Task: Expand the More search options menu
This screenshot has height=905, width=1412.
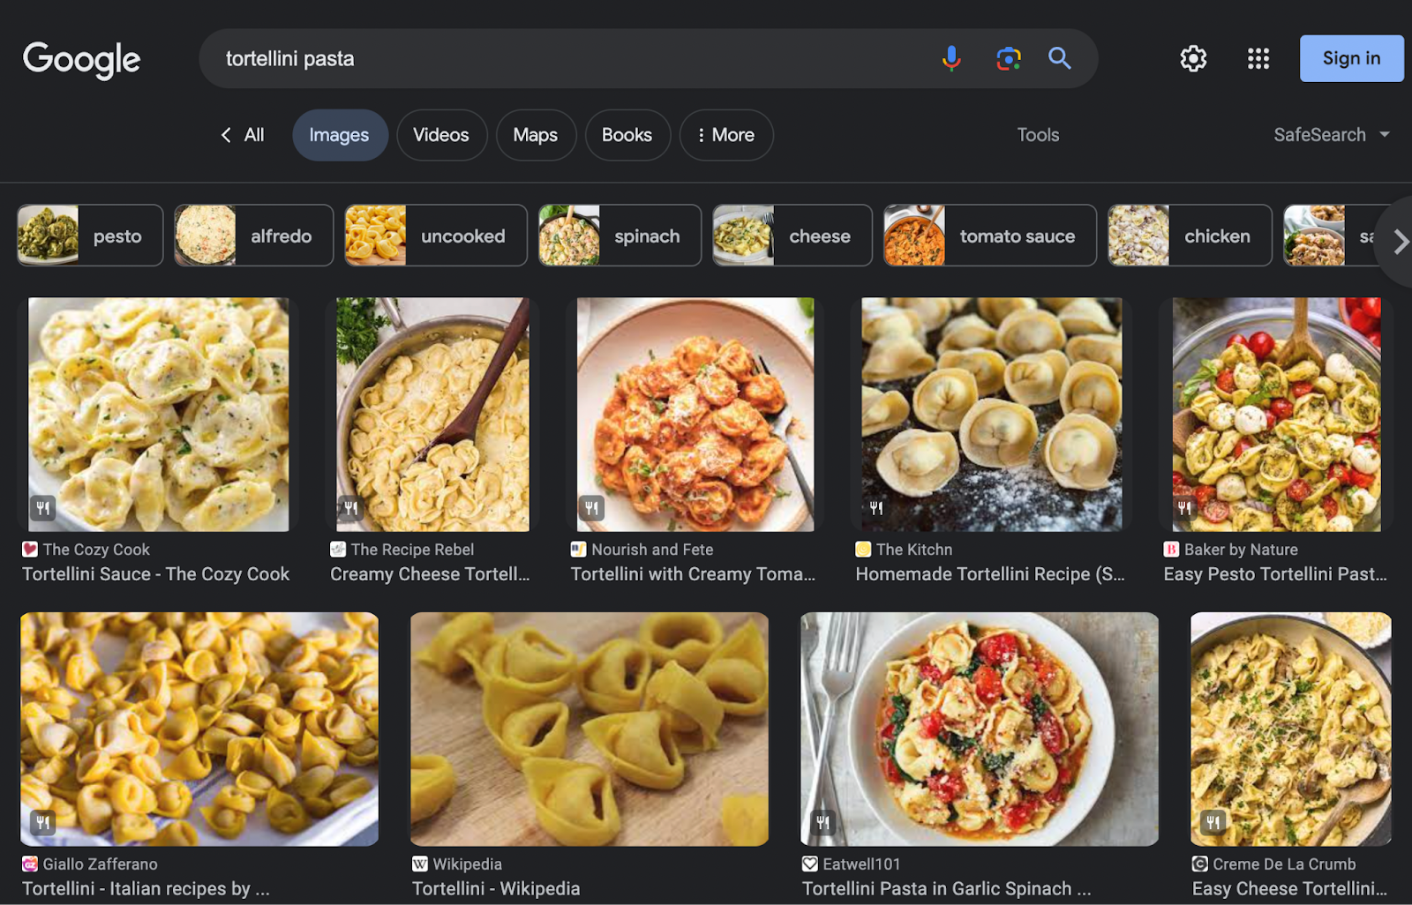Action: tap(725, 135)
